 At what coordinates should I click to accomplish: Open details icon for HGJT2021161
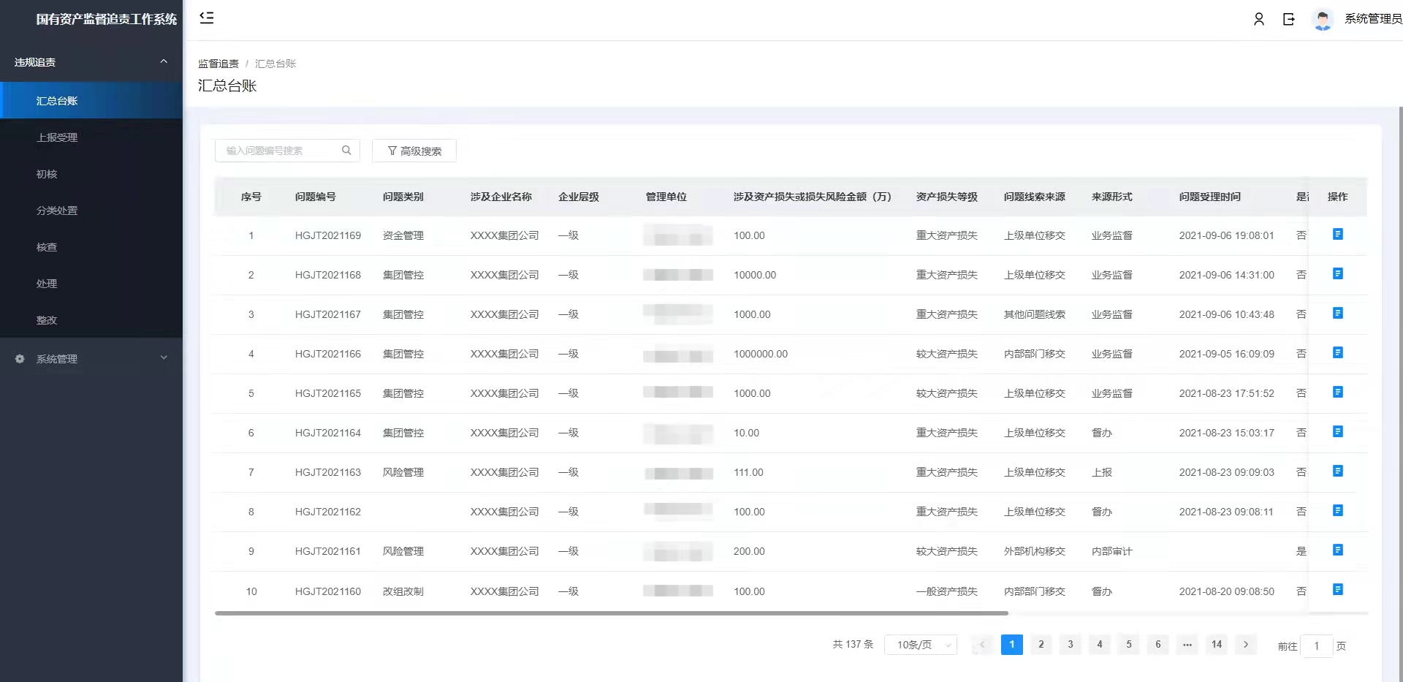tap(1338, 550)
